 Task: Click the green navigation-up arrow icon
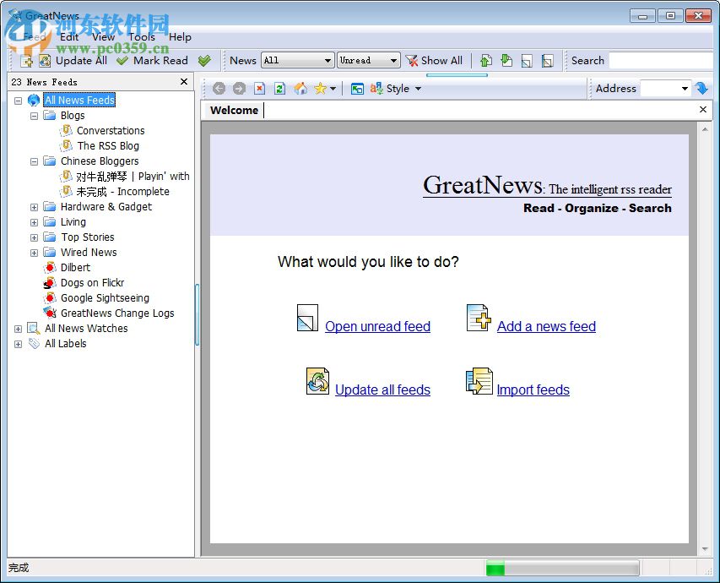pyautogui.click(x=484, y=60)
